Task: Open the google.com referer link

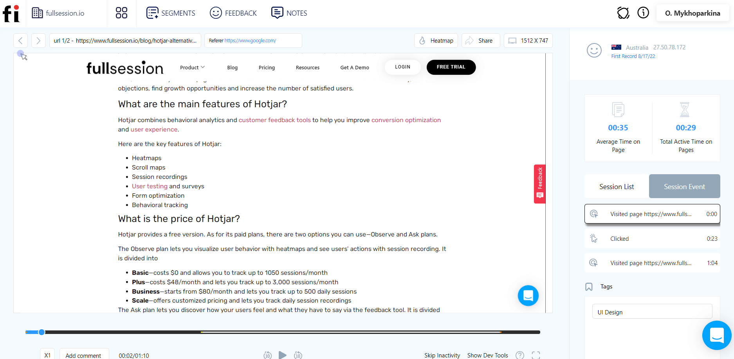Action: tap(250, 41)
